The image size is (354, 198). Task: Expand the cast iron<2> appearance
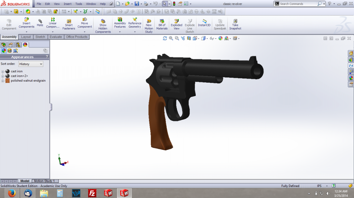[x=3, y=76]
